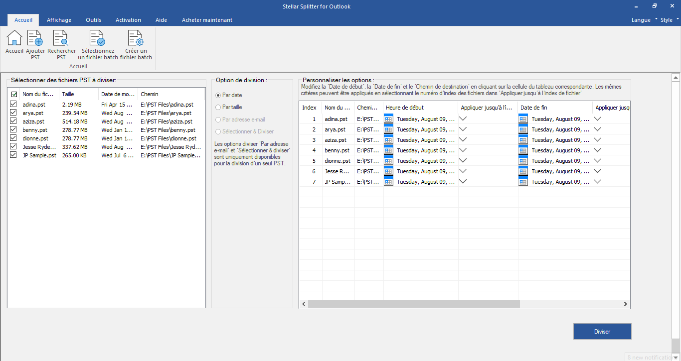The width and height of the screenshot is (681, 361).
Task: Open end date calendar for aziza.pst
Action: [x=523, y=140]
